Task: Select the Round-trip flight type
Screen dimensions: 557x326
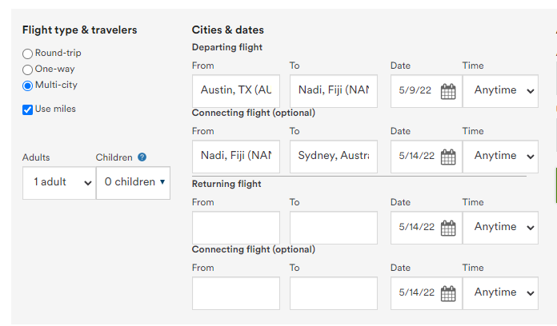Action: [28, 54]
